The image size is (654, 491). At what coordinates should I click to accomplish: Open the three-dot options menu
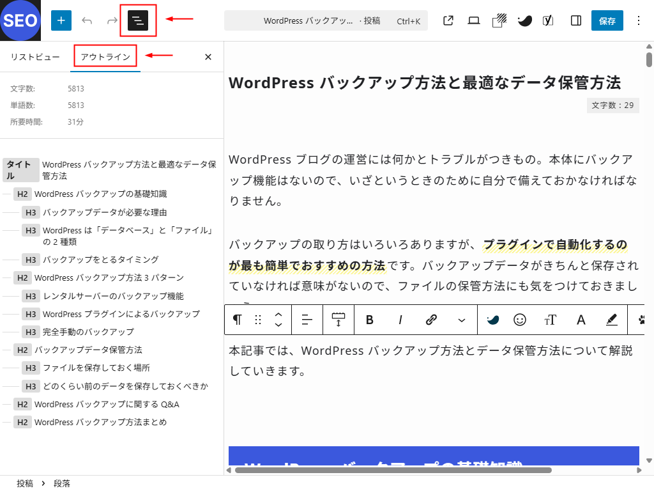click(x=638, y=20)
